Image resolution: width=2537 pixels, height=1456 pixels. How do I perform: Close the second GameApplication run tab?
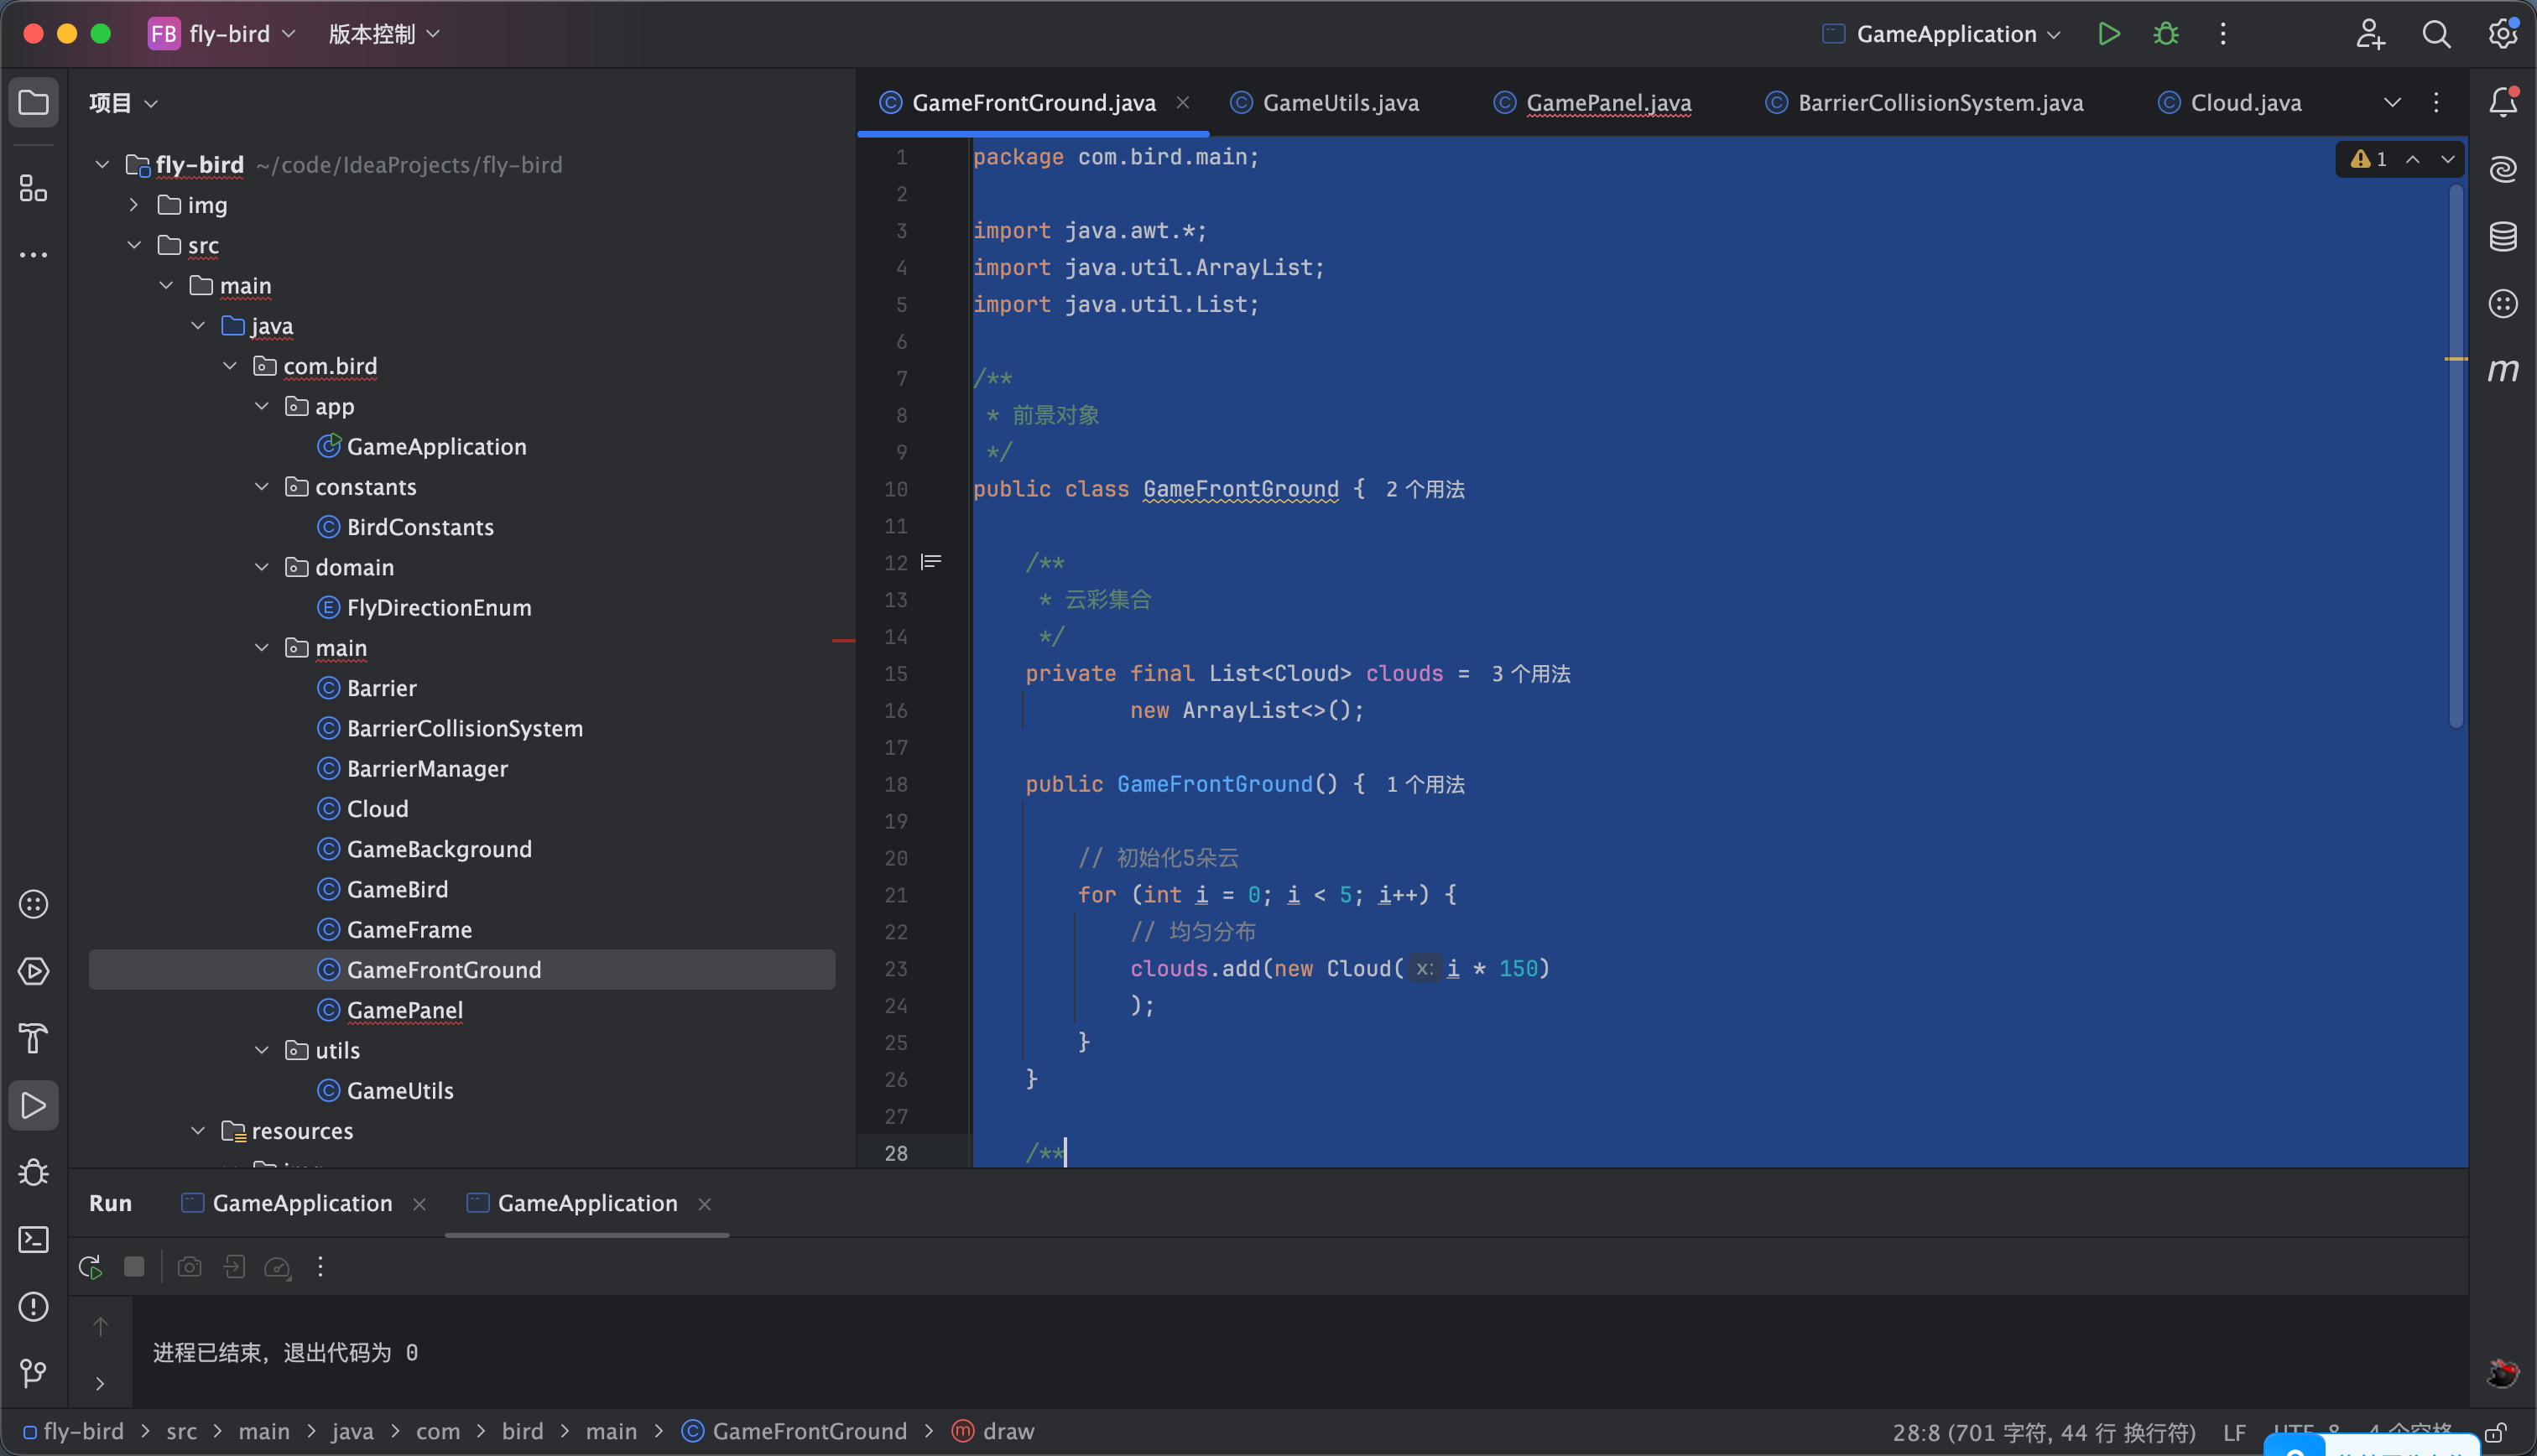(705, 1204)
